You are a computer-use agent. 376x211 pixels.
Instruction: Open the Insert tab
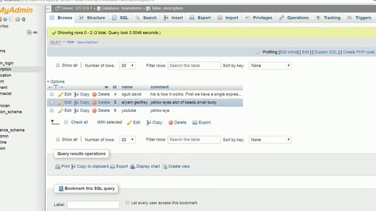(173, 18)
